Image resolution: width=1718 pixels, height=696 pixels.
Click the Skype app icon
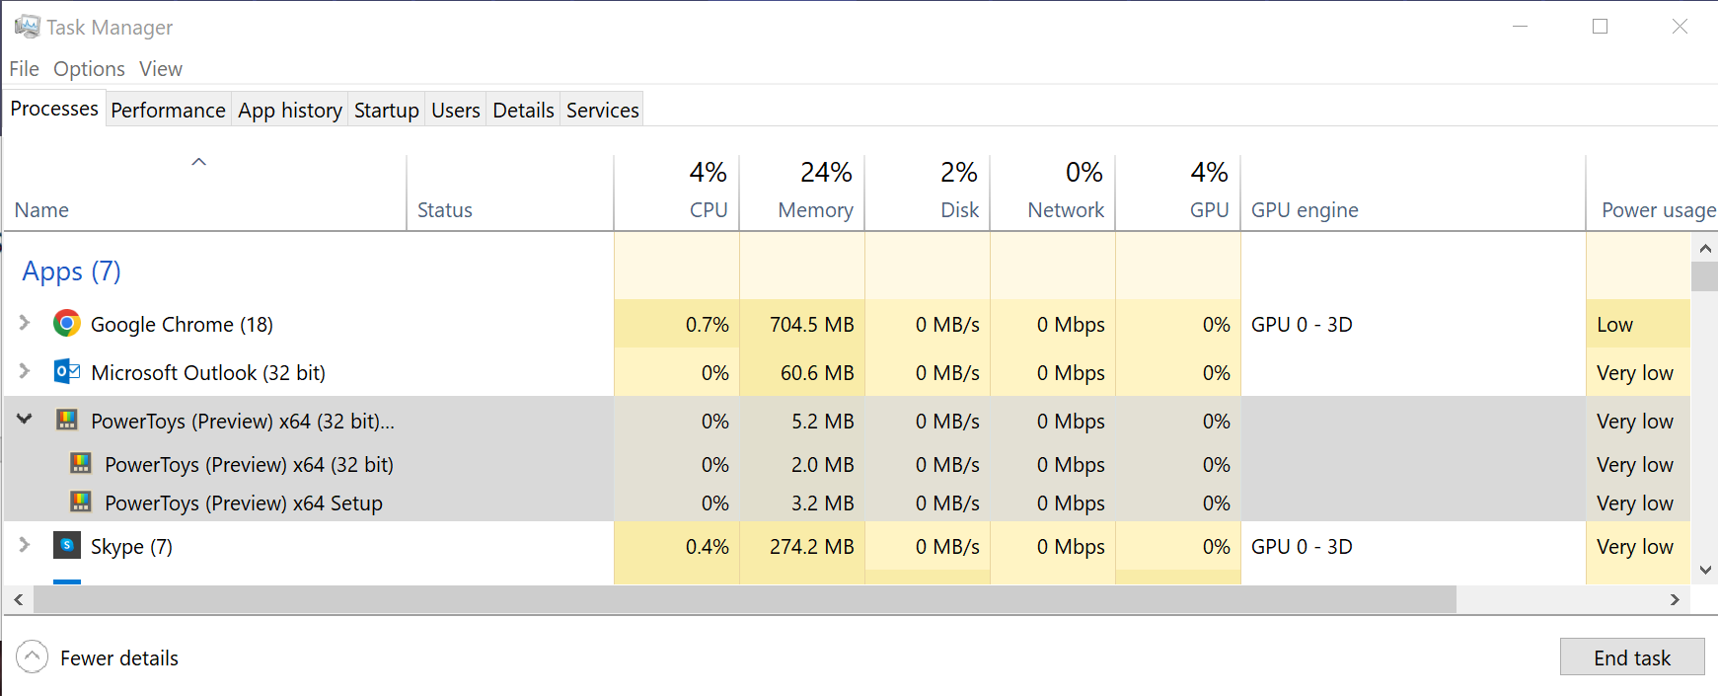click(x=66, y=546)
